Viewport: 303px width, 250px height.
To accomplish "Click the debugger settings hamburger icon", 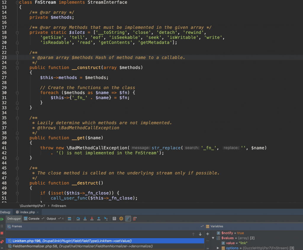I will (x=69, y=219).
